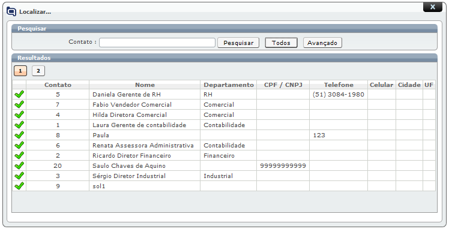Select results page 1 button
The image size is (449, 229).
coord(20,71)
